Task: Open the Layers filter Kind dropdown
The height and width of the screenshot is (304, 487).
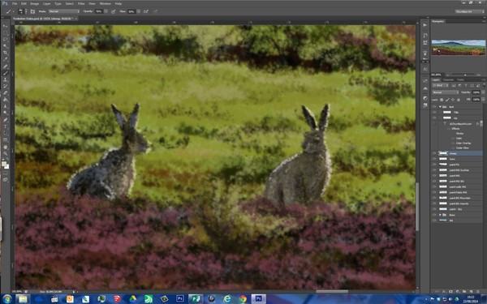Action: [441, 85]
